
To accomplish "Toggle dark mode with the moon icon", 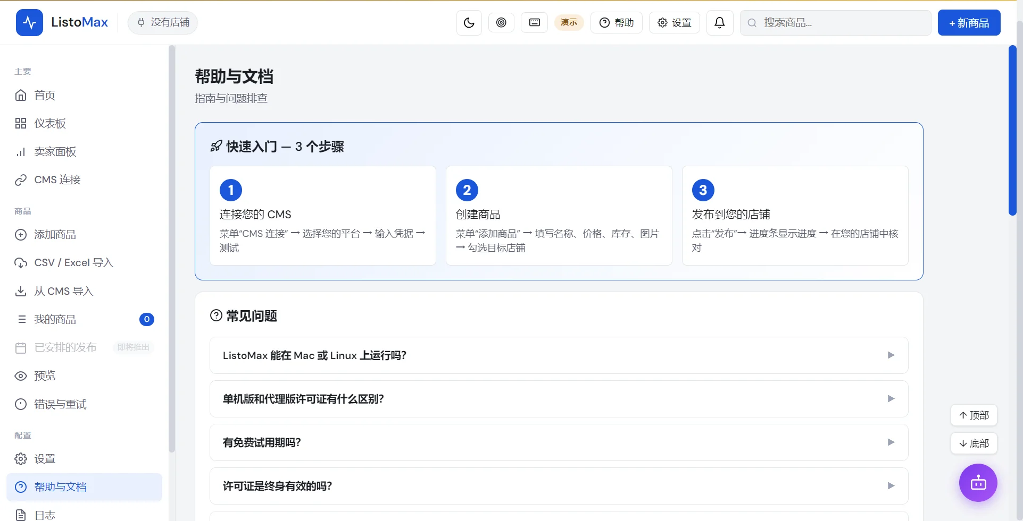I will pos(469,23).
